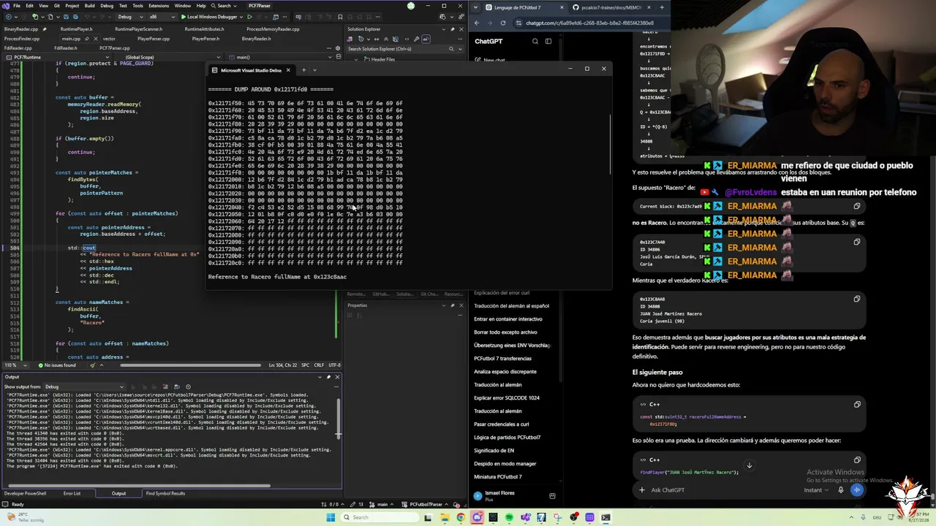Open chat 'Explicar error SQLCODE 1024'

[x=507, y=398]
